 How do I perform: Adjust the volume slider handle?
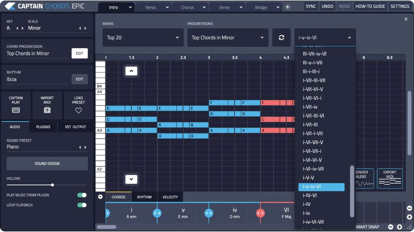pos(52,185)
